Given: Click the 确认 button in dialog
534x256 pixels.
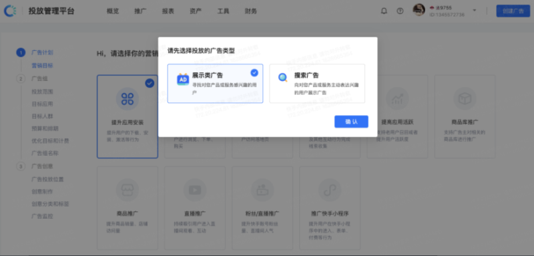Looking at the screenshot, I should click(x=351, y=122).
